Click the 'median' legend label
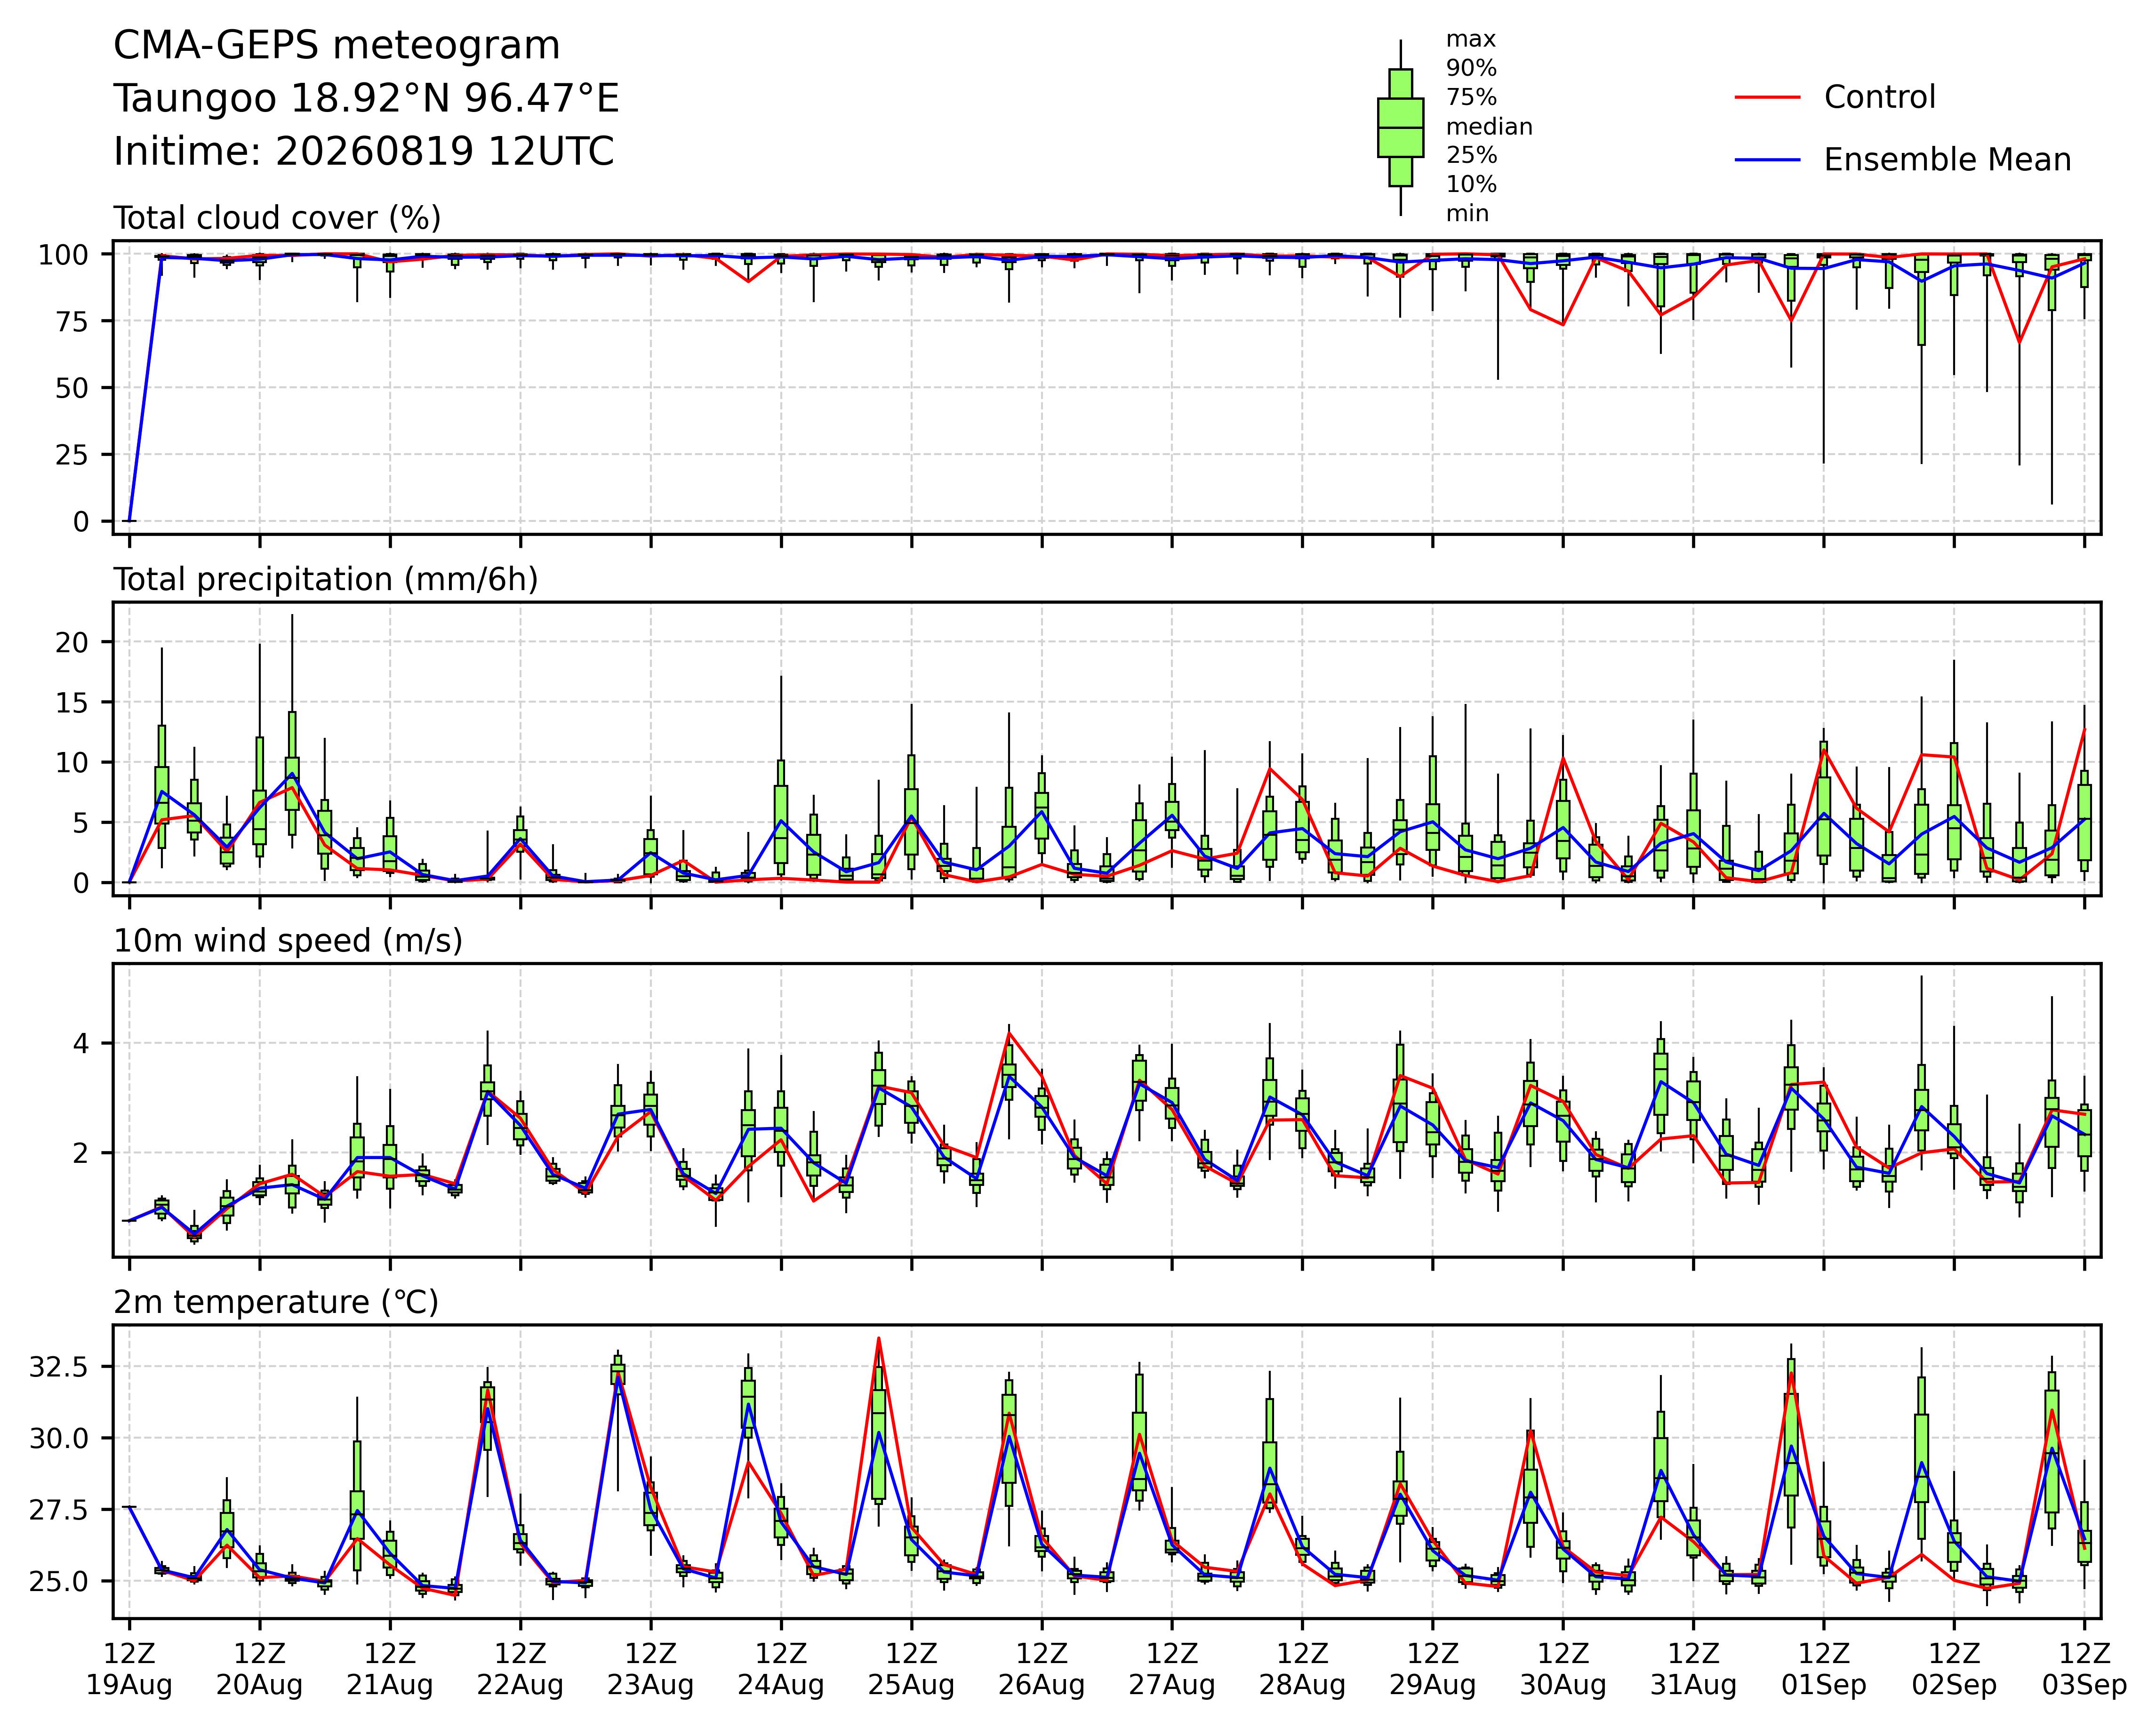 pos(1489,127)
